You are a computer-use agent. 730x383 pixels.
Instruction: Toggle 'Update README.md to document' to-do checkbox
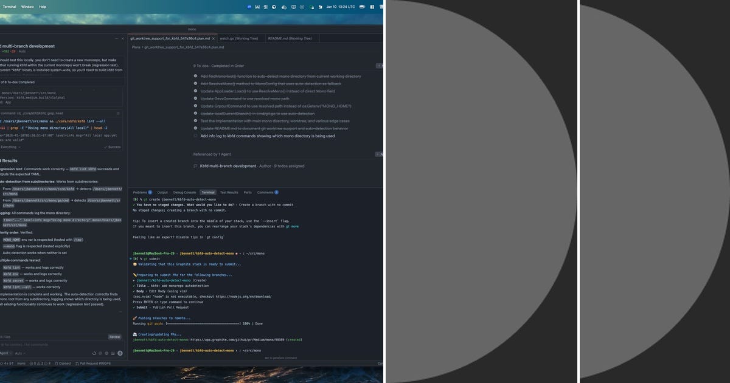click(195, 128)
